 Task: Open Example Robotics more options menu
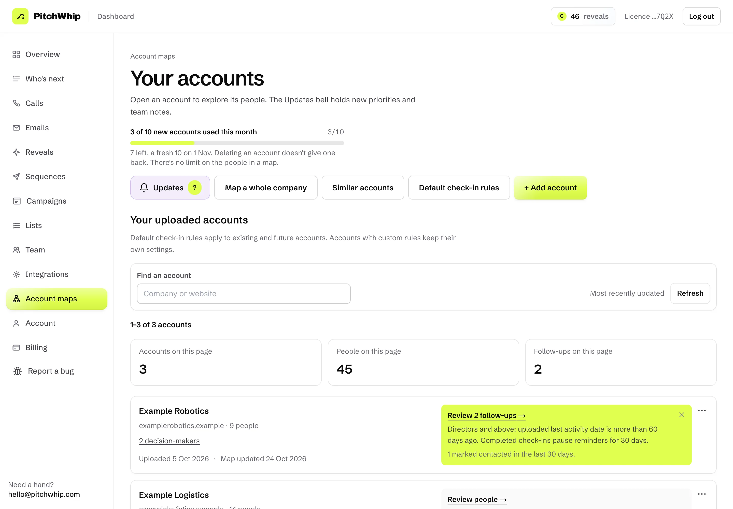(702, 411)
